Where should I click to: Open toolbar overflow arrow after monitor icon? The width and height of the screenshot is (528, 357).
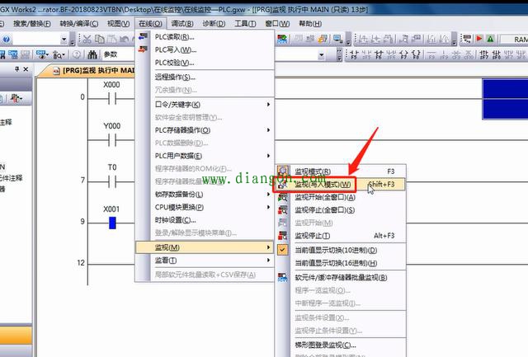(348, 41)
